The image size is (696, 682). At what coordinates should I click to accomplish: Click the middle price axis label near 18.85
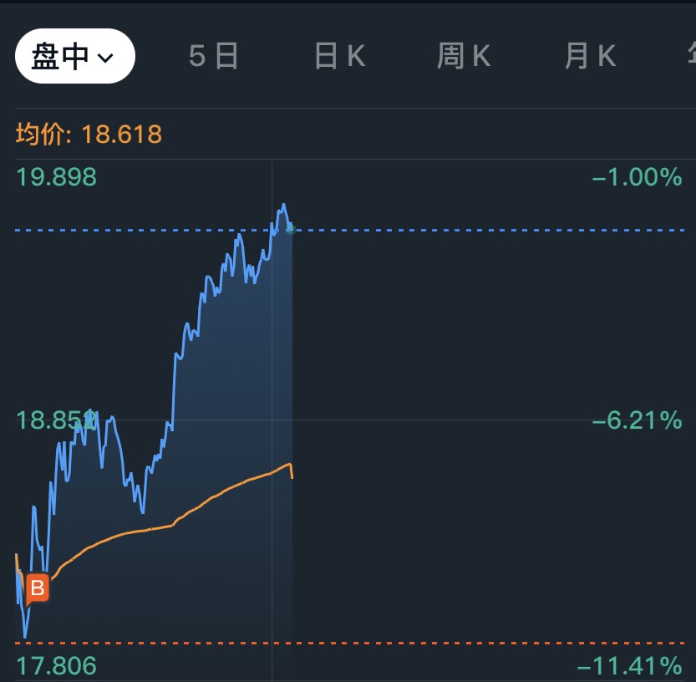[x=56, y=420]
